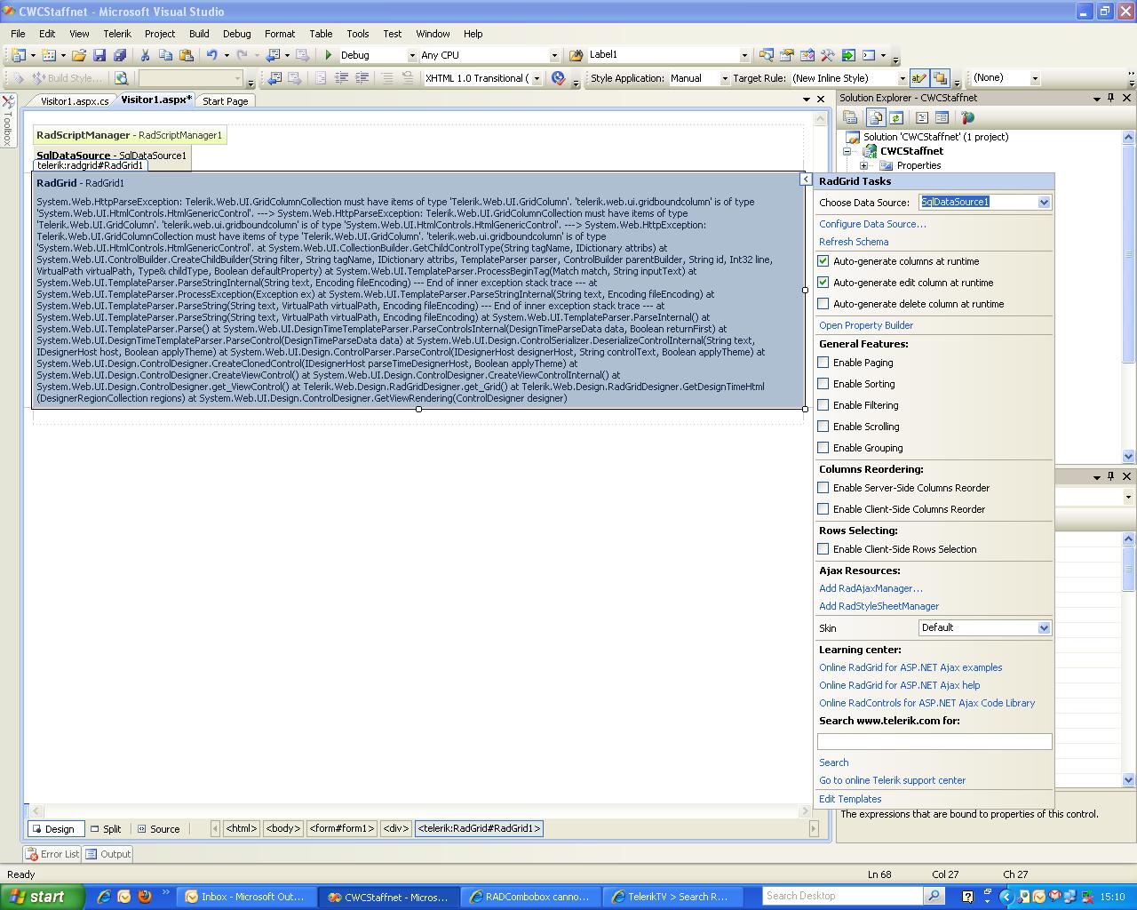The height and width of the screenshot is (910, 1137).
Task: Open the XHTML 1.0 Transitional schema dropdown
Action: tap(537, 78)
